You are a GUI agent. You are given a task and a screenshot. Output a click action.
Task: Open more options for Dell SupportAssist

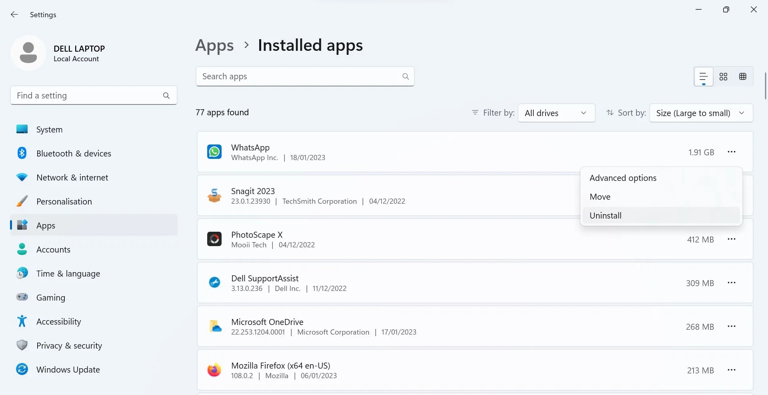pyautogui.click(x=732, y=283)
